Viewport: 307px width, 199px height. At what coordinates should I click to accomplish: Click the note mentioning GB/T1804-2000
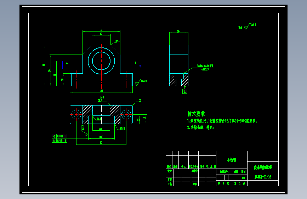tap(222, 121)
